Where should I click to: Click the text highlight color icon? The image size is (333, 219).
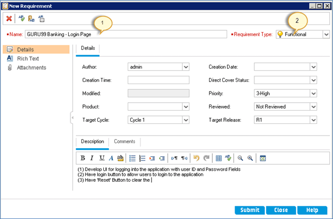[120, 158]
